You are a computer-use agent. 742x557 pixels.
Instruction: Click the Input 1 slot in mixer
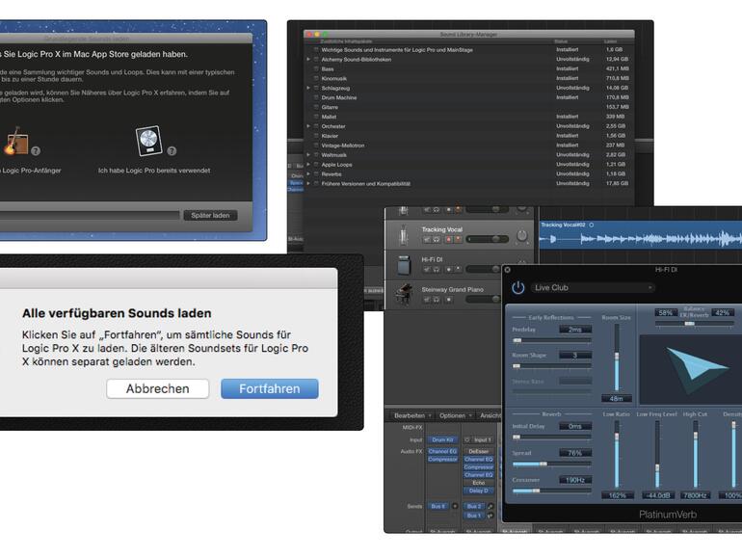483,439
